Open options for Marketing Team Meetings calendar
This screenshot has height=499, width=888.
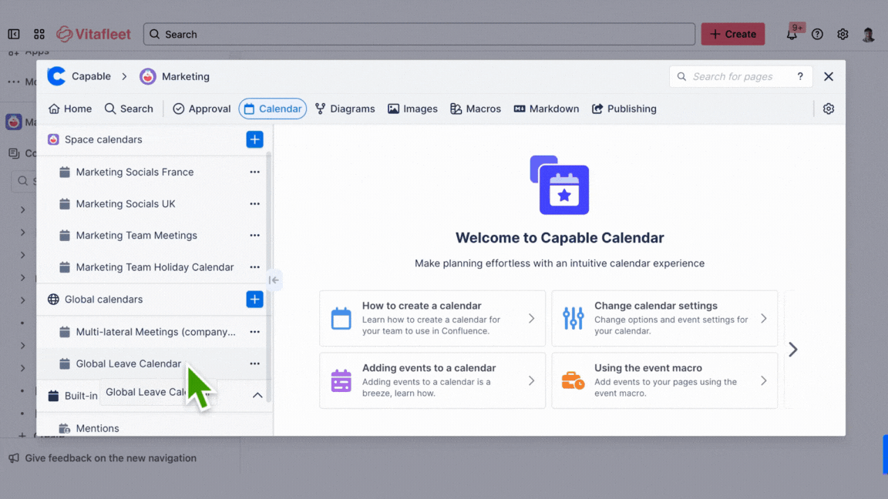pos(254,235)
